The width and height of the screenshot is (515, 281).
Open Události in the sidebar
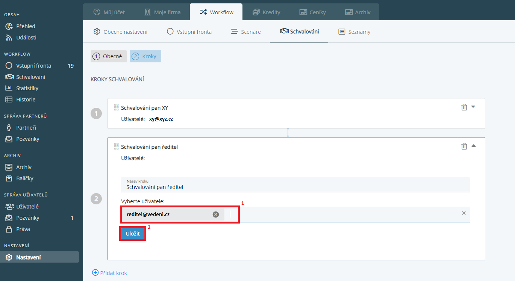tap(26, 38)
